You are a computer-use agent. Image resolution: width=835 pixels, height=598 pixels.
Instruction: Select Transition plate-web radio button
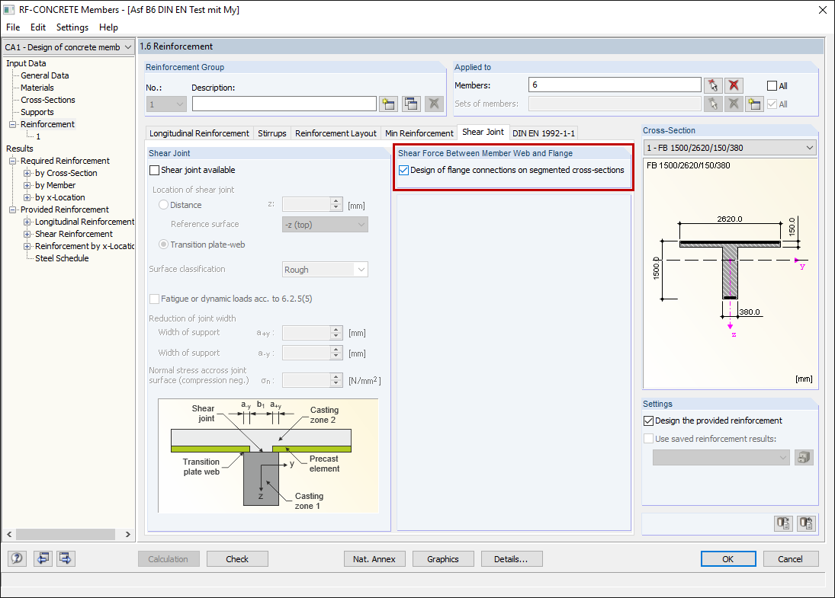[x=163, y=245]
